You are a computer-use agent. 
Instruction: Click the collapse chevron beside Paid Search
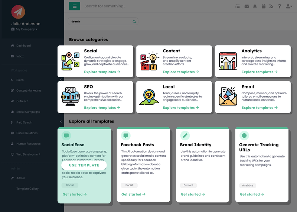(61, 122)
